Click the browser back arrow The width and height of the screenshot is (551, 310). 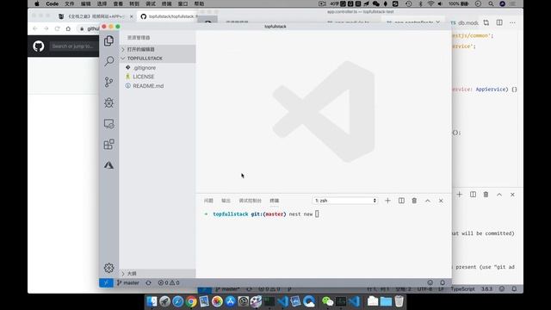(34, 28)
